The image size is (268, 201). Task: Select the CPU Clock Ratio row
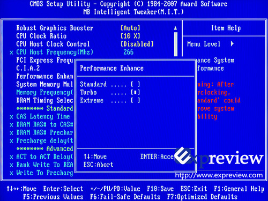41,36
